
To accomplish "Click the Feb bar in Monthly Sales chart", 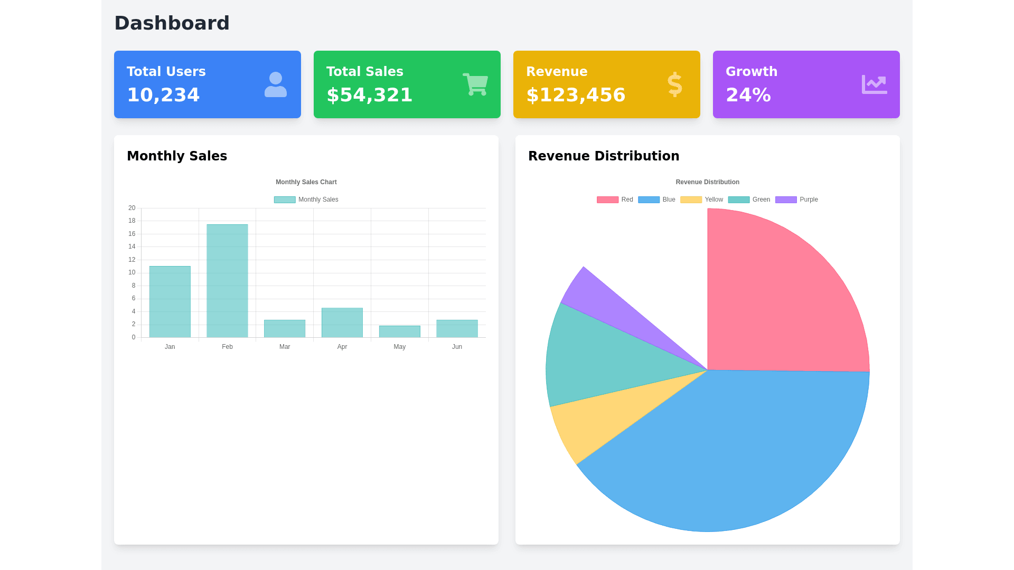I will coord(227,281).
